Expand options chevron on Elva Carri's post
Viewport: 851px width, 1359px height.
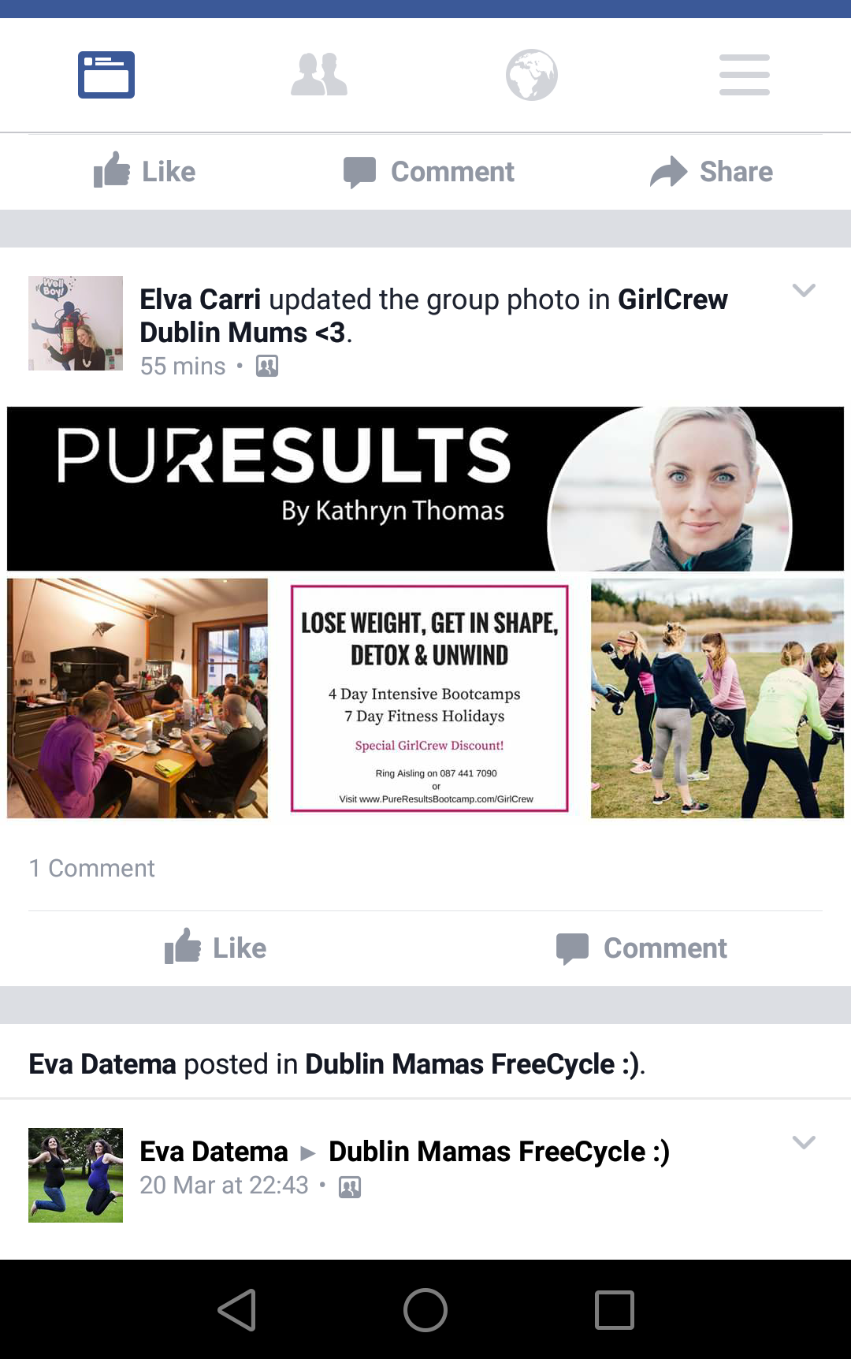[804, 290]
